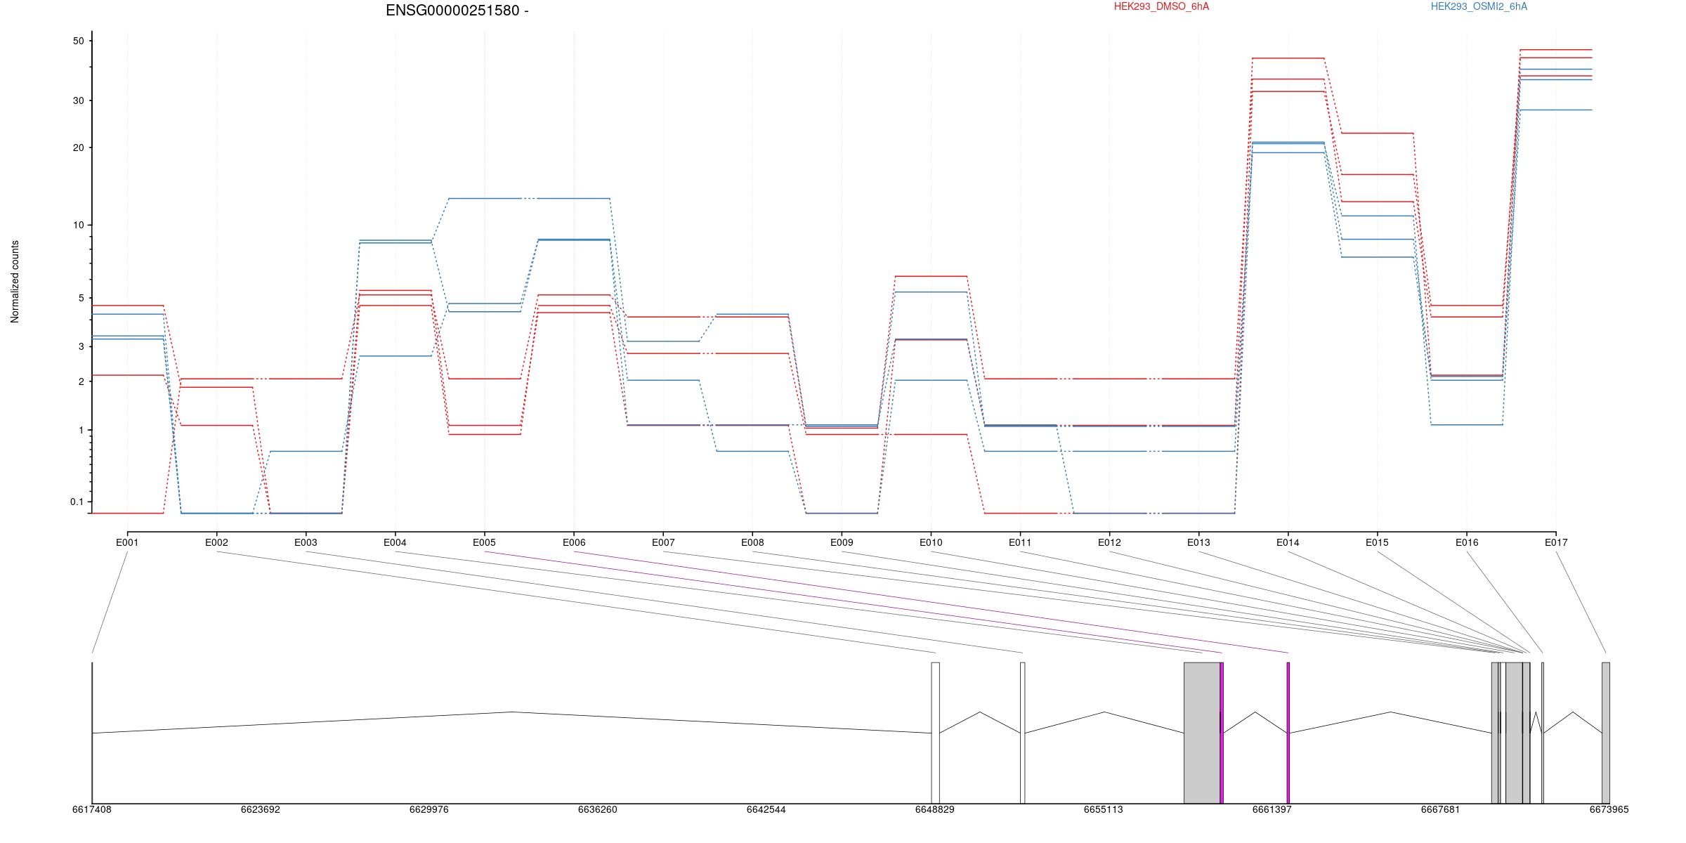The image size is (1686, 843).
Task: Click exon label E001
Action: tap(127, 542)
